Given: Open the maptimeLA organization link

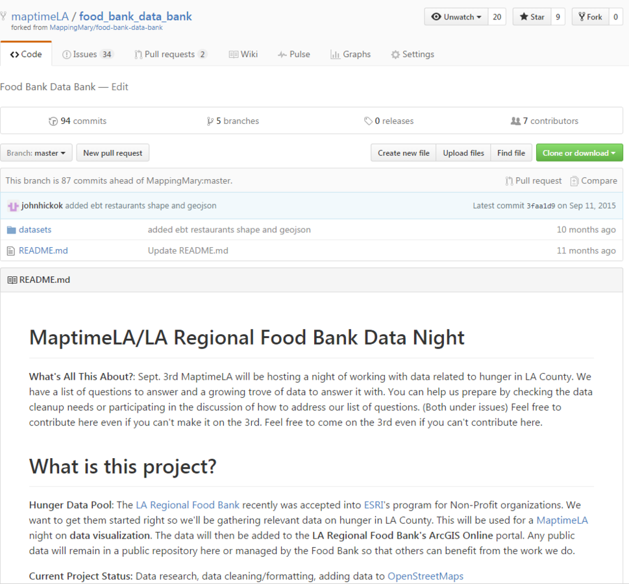Looking at the screenshot, I should click(x=40, y=16).
